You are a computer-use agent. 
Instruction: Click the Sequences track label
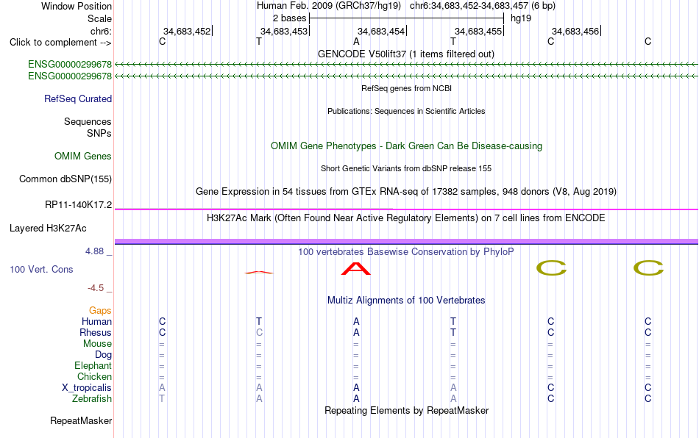[88, 121]
